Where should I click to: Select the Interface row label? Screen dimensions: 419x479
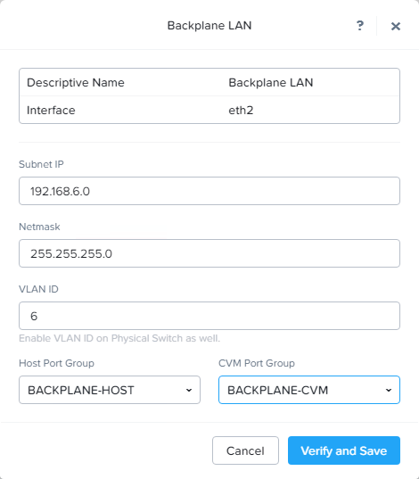coord(51,110)
